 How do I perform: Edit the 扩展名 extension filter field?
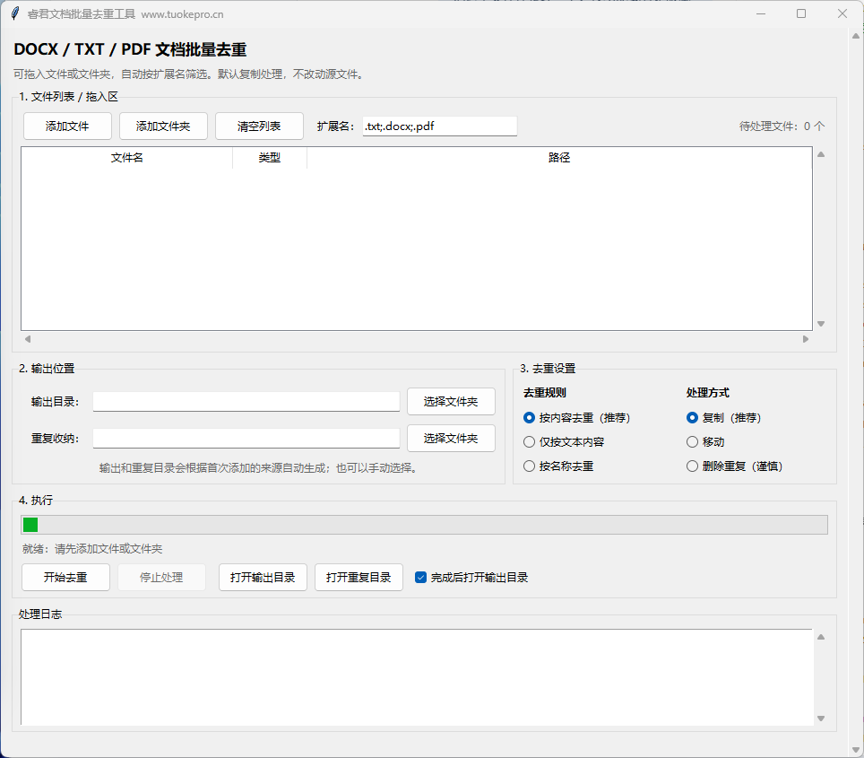(440, 126)
